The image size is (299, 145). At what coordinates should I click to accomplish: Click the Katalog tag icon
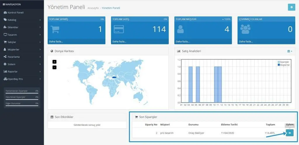tap(5, 20)
